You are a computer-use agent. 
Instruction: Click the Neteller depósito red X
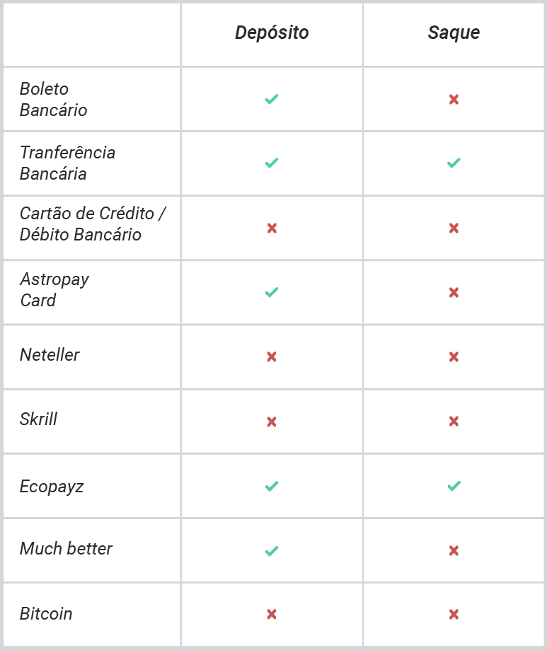coord(272,357)
